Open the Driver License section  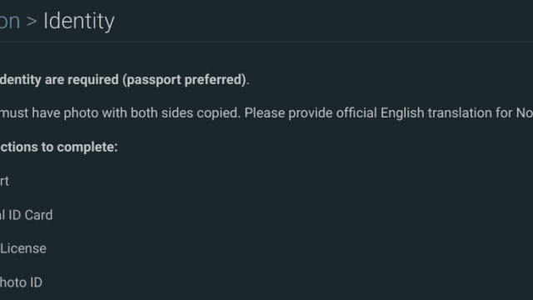click(x=23, y=248)
